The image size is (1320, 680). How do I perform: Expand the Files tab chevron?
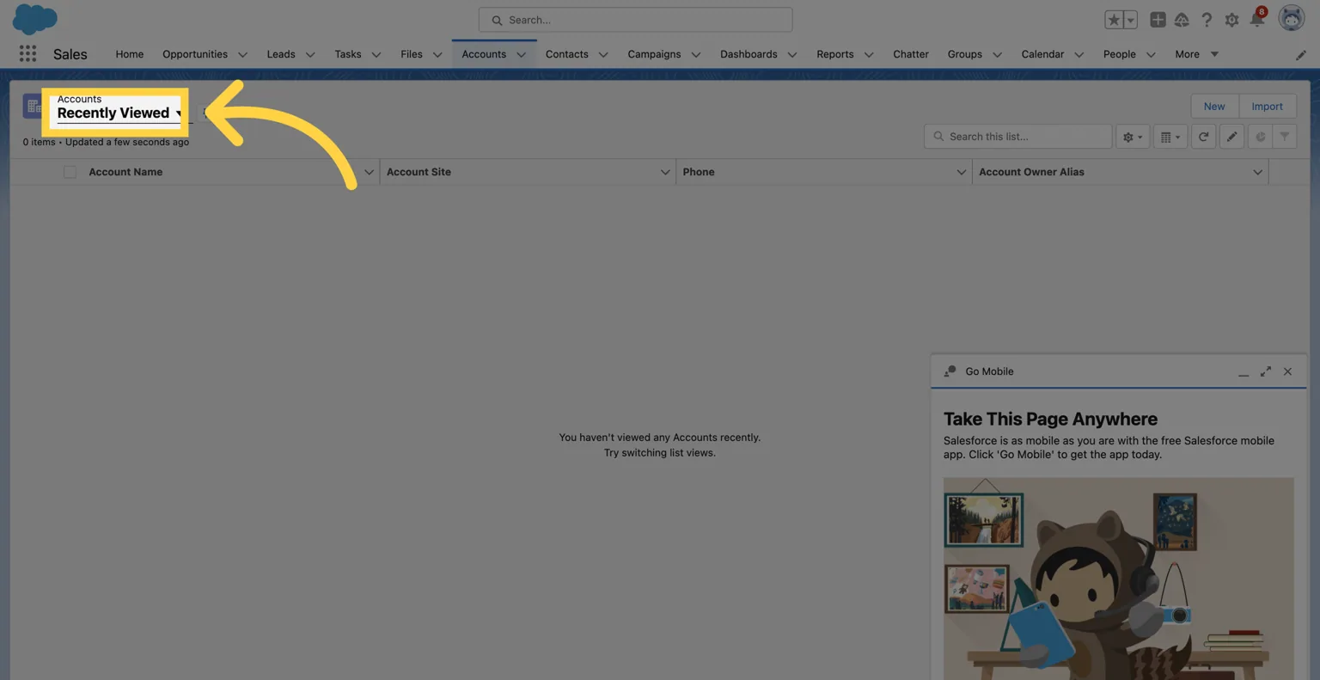(x=437, y=54)
